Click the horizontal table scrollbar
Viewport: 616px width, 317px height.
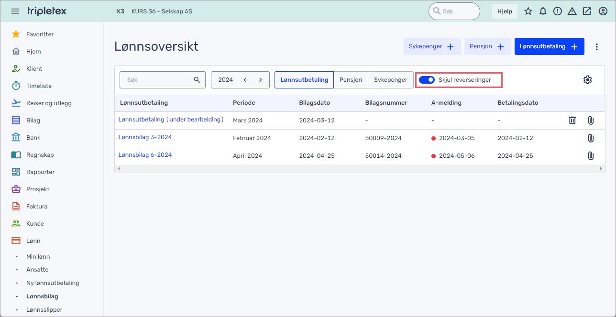coord(359,169)
